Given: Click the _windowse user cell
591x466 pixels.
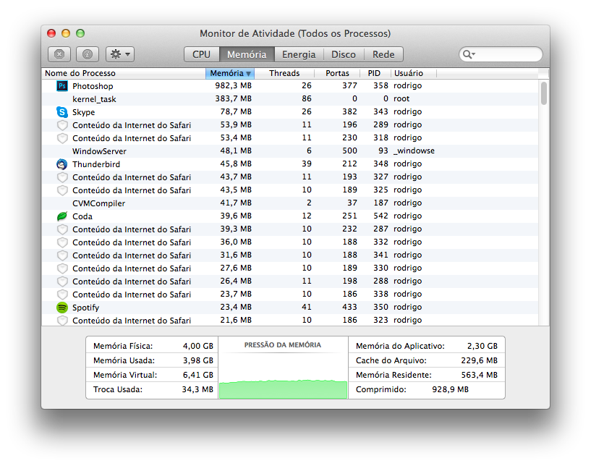Looking at the screenshot, I should point(414,151).
